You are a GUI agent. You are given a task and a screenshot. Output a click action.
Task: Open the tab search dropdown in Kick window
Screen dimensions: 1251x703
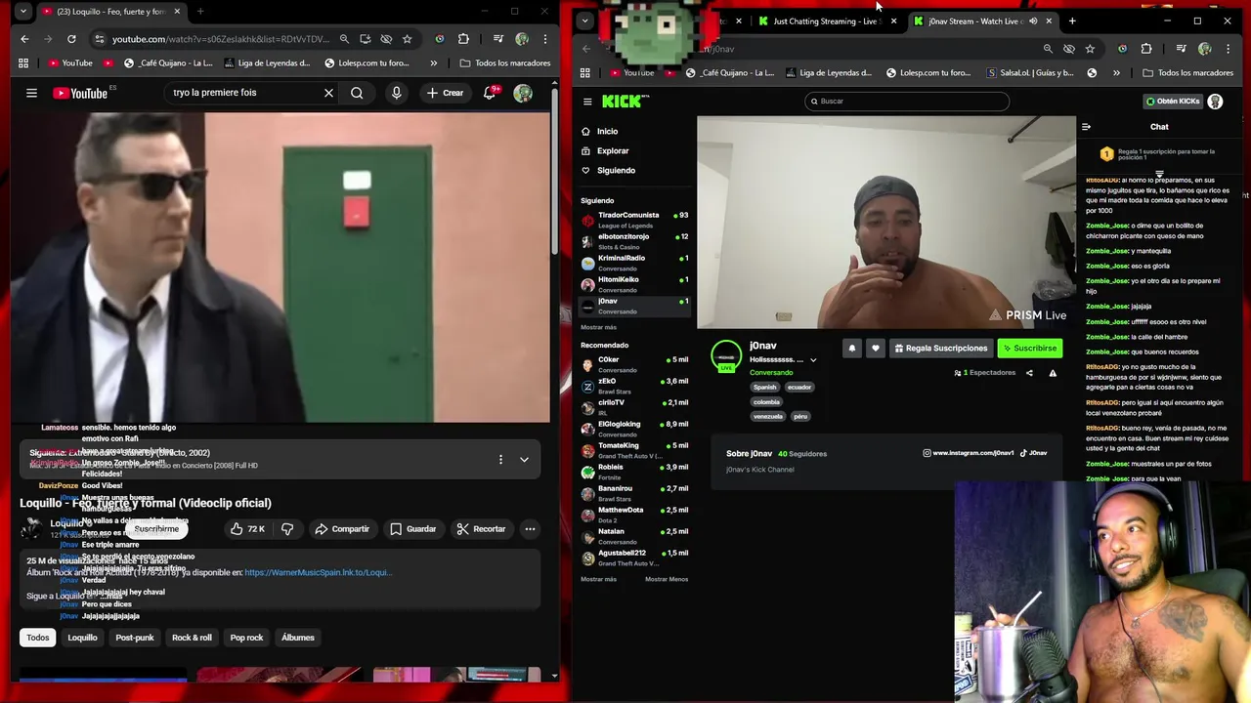[x=584, y=21]
